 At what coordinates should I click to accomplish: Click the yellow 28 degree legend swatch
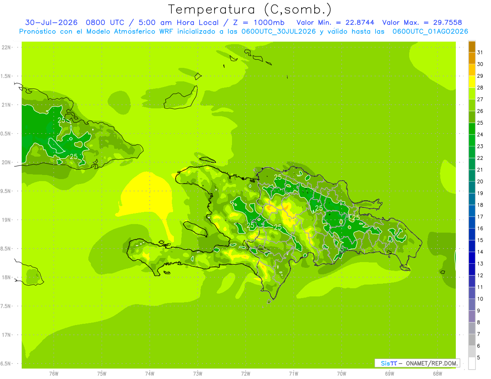[472, 82]
